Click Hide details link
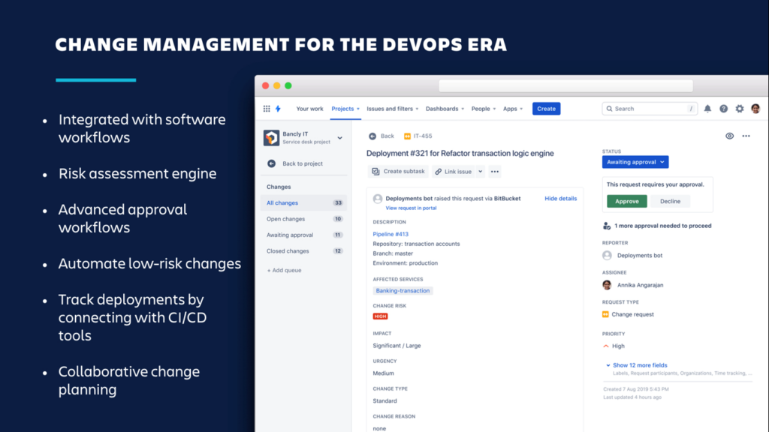 560,198
